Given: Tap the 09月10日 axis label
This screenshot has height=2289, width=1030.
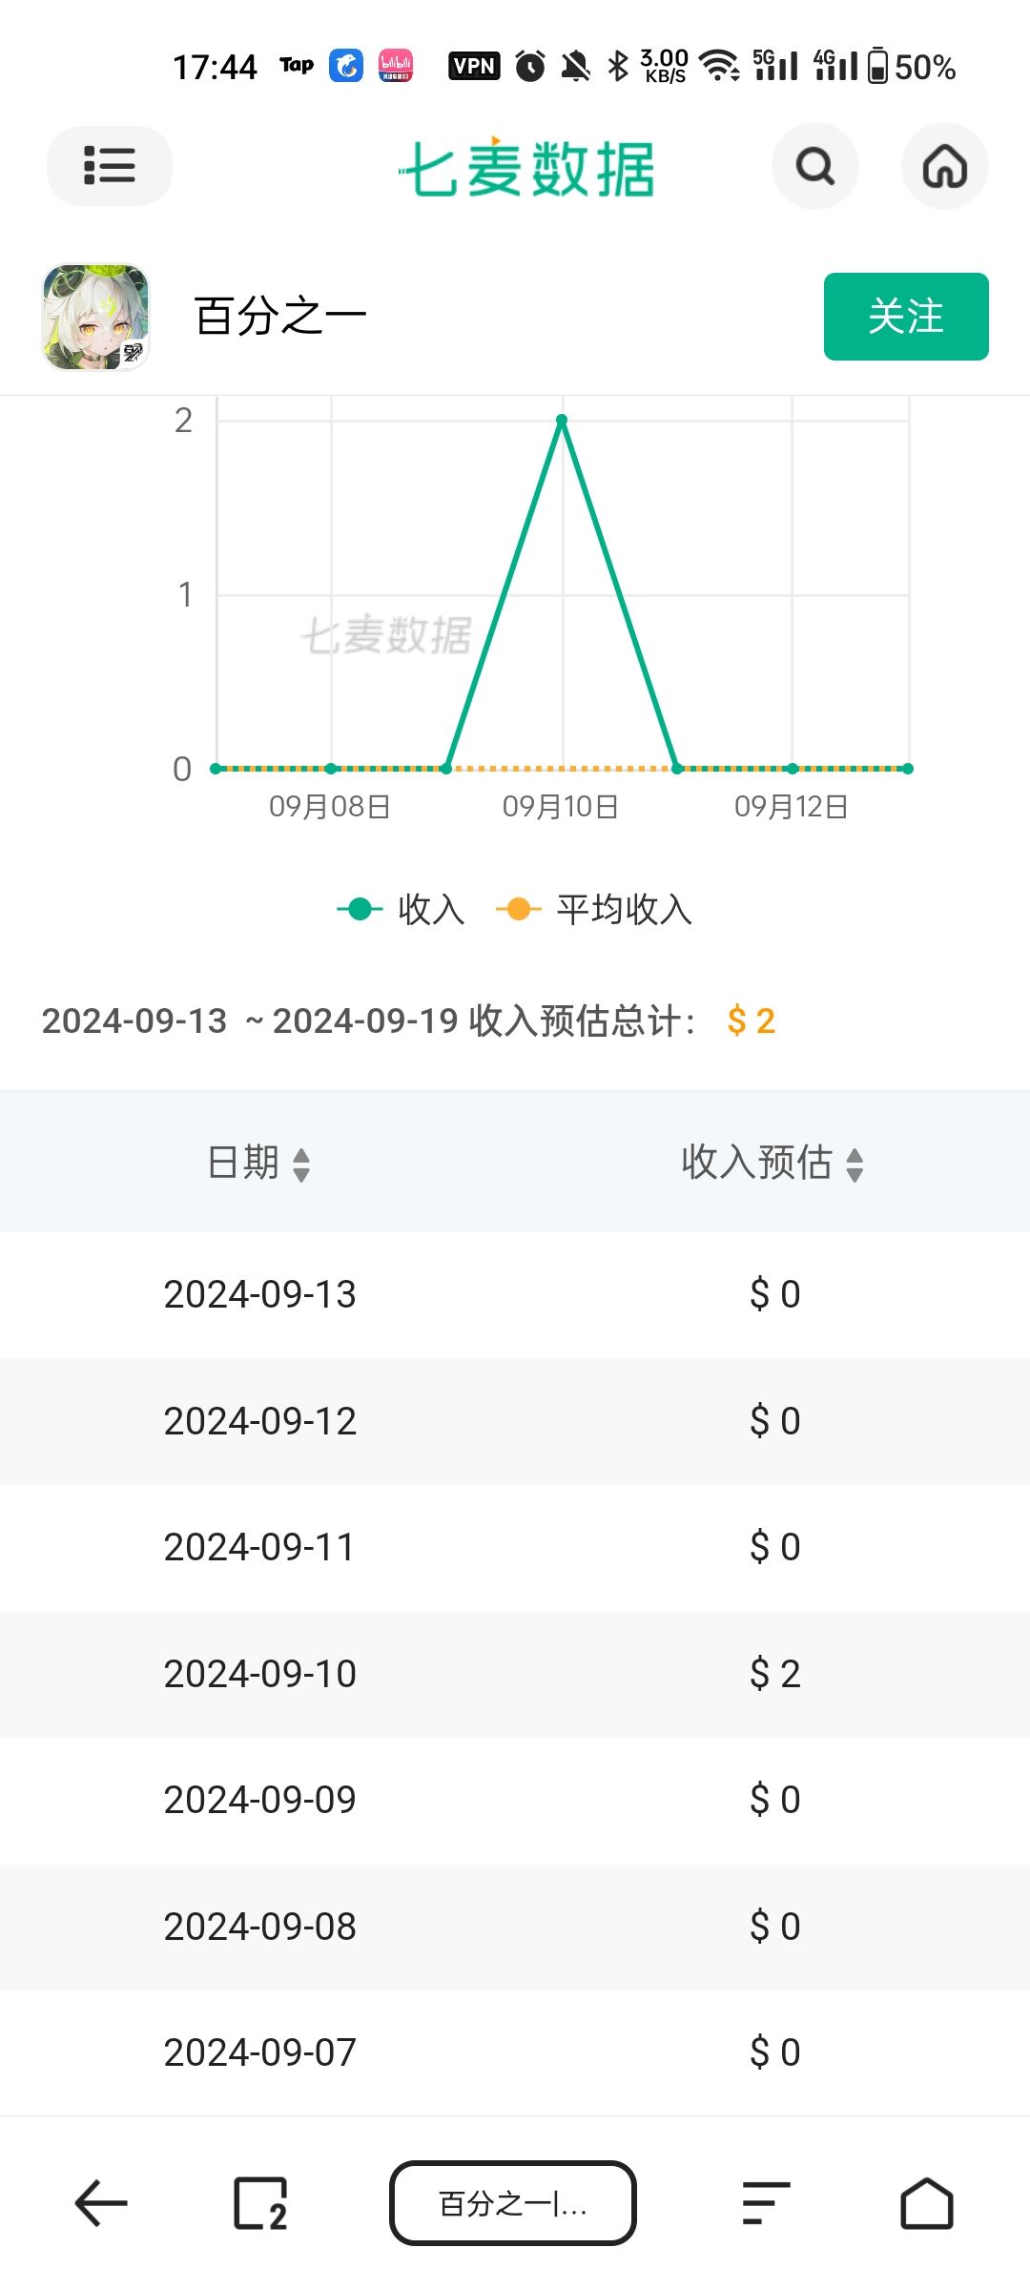Looking at the screenshot, I should click(561, 807).
